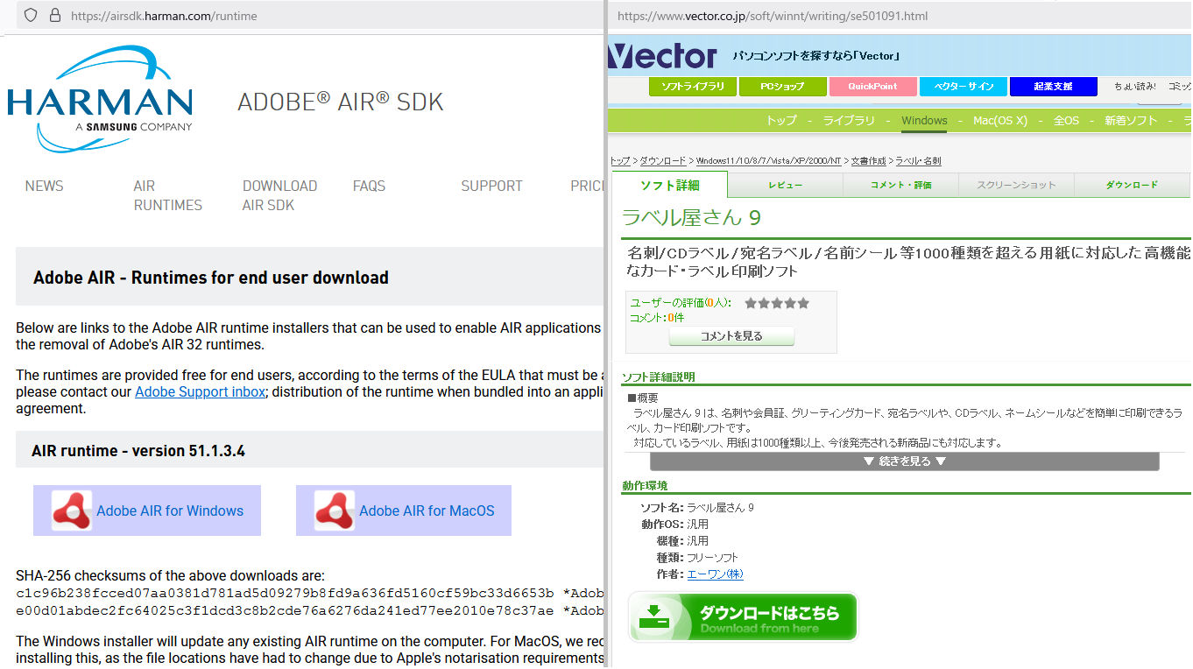Click the Adobe AIR icon for MacOS
This screenshot has width=1193, height=669.
click(x=335, y=511)
